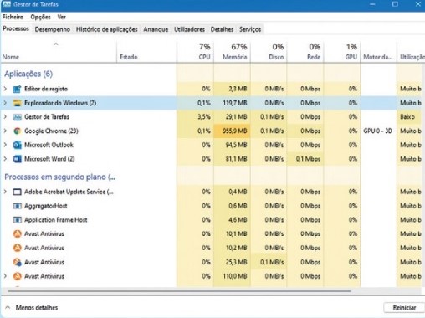Expand the Editor de registo entry
This screenshot has width=425, height=318.
[x=5, y=89]
